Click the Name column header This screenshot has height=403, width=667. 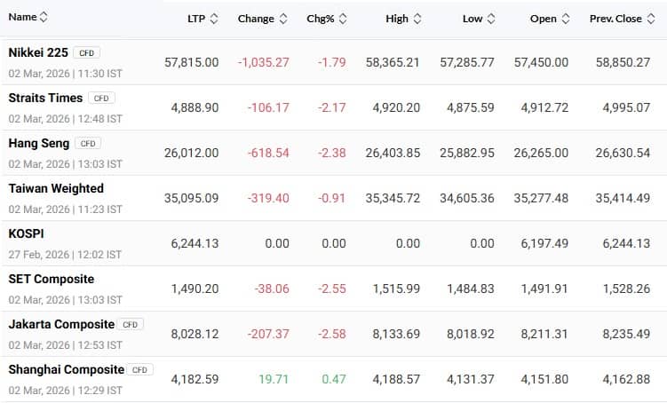tap(22, 17)
